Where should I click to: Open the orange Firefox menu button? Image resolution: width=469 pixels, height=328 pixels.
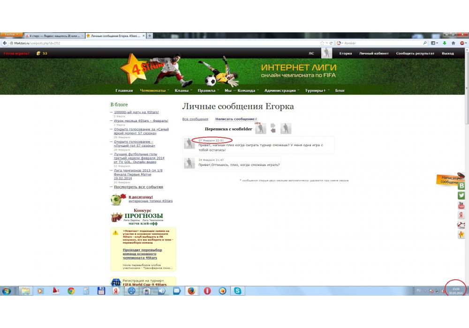pos(11,35)
